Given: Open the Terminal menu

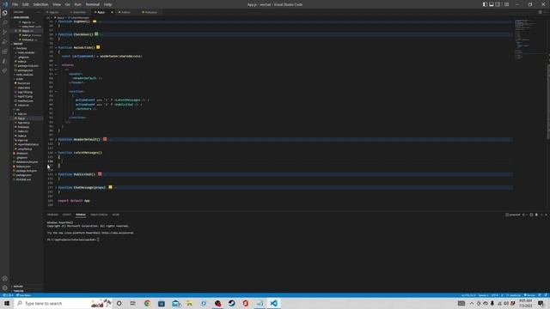Looking at the screenshot, I should [x=93, y=4].
